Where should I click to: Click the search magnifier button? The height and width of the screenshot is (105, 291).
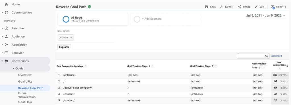pyautogui.click(x=267, y=56)
